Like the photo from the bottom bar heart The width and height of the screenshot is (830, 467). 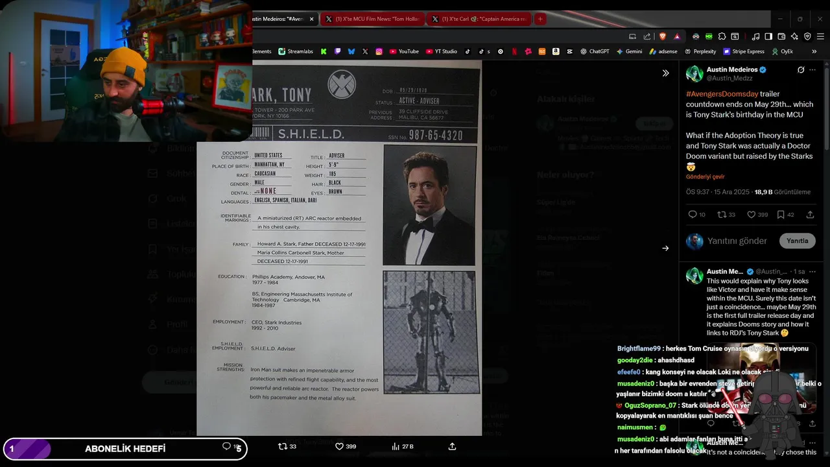pos(346,446)
